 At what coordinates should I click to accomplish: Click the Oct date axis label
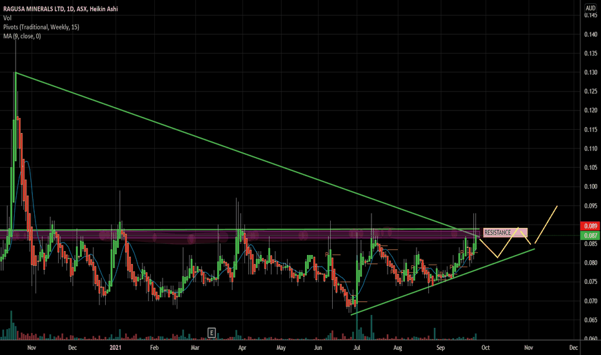tap(485, 348)
